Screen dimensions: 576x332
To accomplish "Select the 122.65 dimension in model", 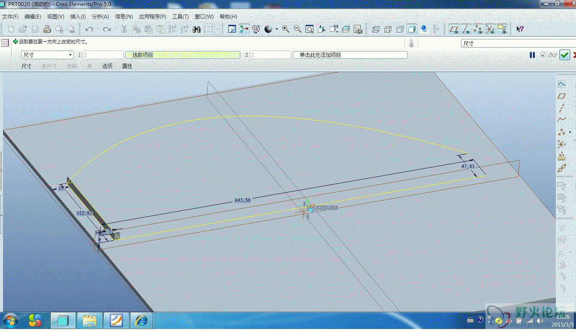I will pyautogui.click(x=84, y=213).
